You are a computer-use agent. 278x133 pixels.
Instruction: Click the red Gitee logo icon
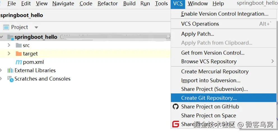pyautogui.click(x=176, y=124)
